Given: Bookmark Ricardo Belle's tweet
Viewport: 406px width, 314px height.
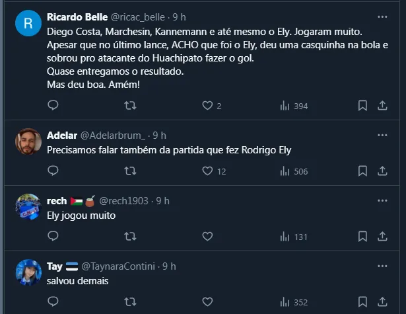Looking at the screenshot, I should coord(362,106).
